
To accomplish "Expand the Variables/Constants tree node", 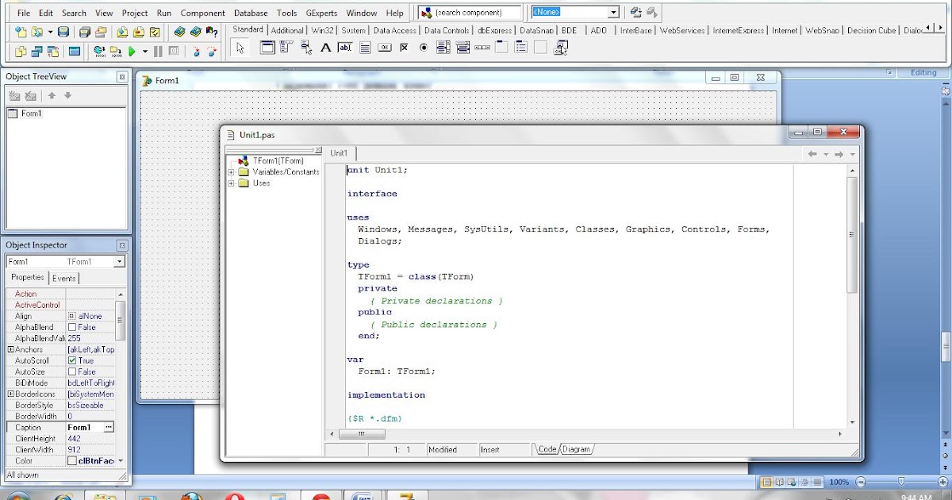I will [x=231, y=172].
